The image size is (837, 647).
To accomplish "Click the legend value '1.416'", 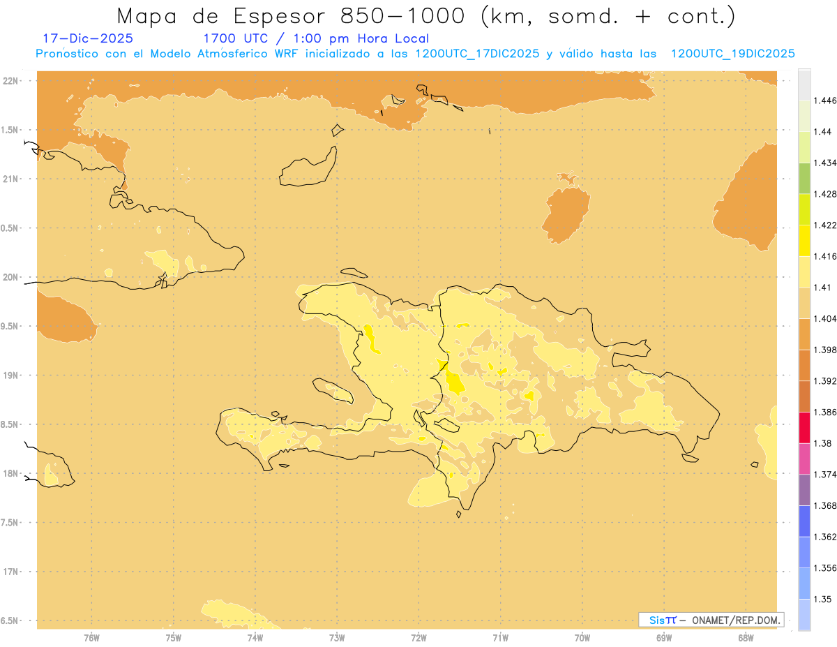I will coord(827,256).
